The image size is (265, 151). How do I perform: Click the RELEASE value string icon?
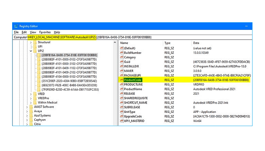pos(122,94)
